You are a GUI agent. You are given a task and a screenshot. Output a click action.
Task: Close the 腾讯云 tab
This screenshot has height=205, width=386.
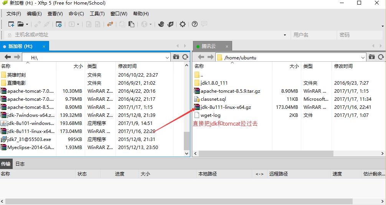227,46
